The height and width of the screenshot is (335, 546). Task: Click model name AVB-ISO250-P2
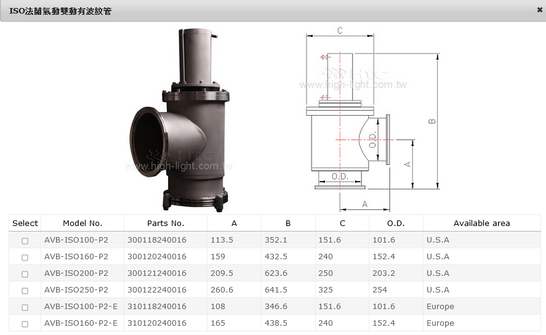(x=76, y=289)
